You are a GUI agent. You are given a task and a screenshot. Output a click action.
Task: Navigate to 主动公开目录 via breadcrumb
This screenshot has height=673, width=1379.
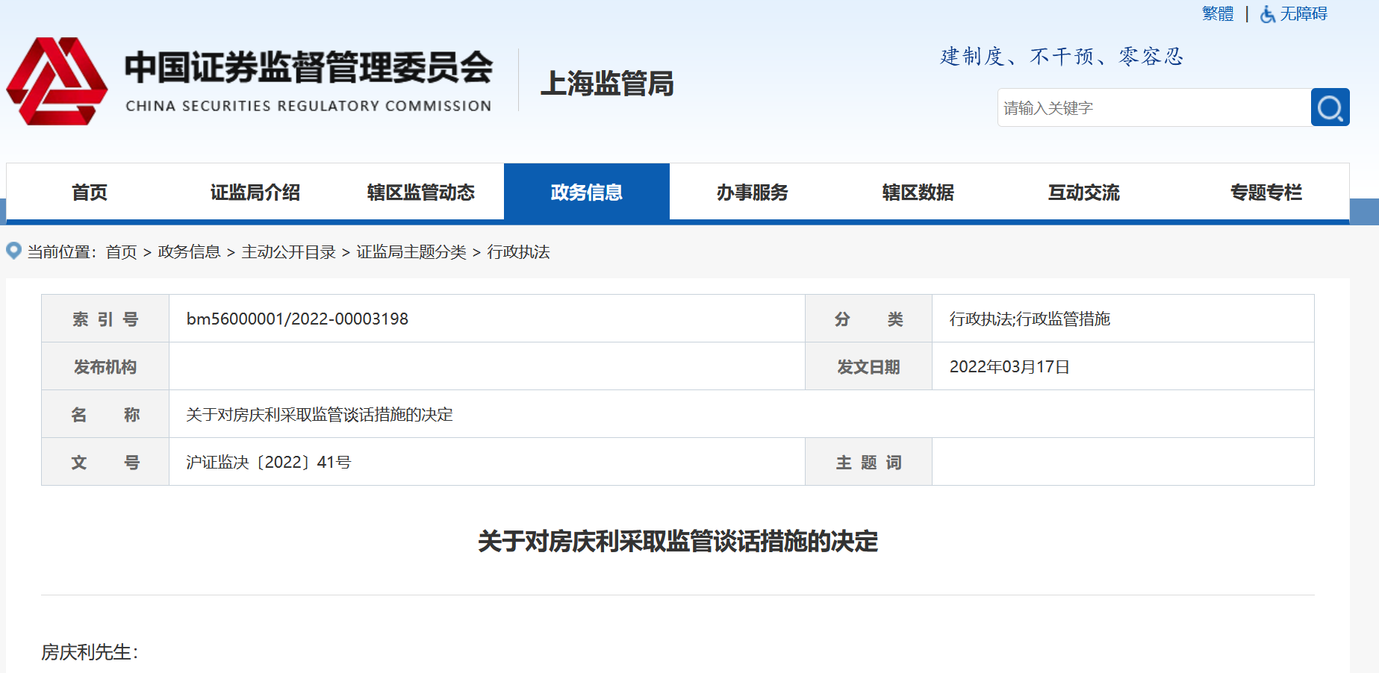coord(287,252)
